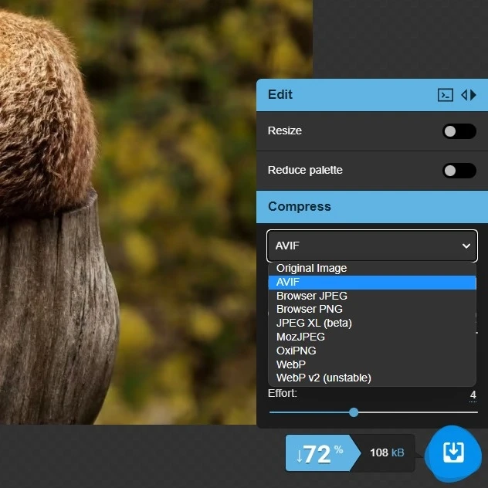The image size is (488, 488).
Task: Select Browser JPEG format
Action: coord(312,296)
